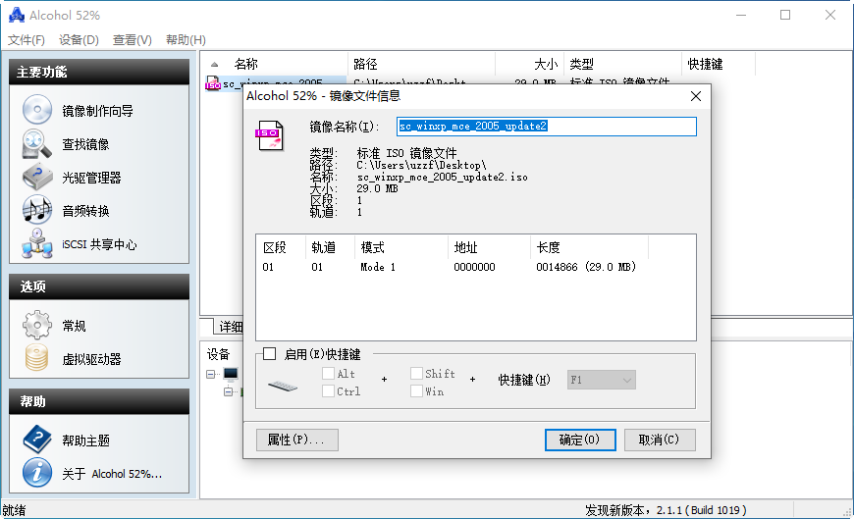Open the F1 hotkey dropdown

click(x=602, y=380)
